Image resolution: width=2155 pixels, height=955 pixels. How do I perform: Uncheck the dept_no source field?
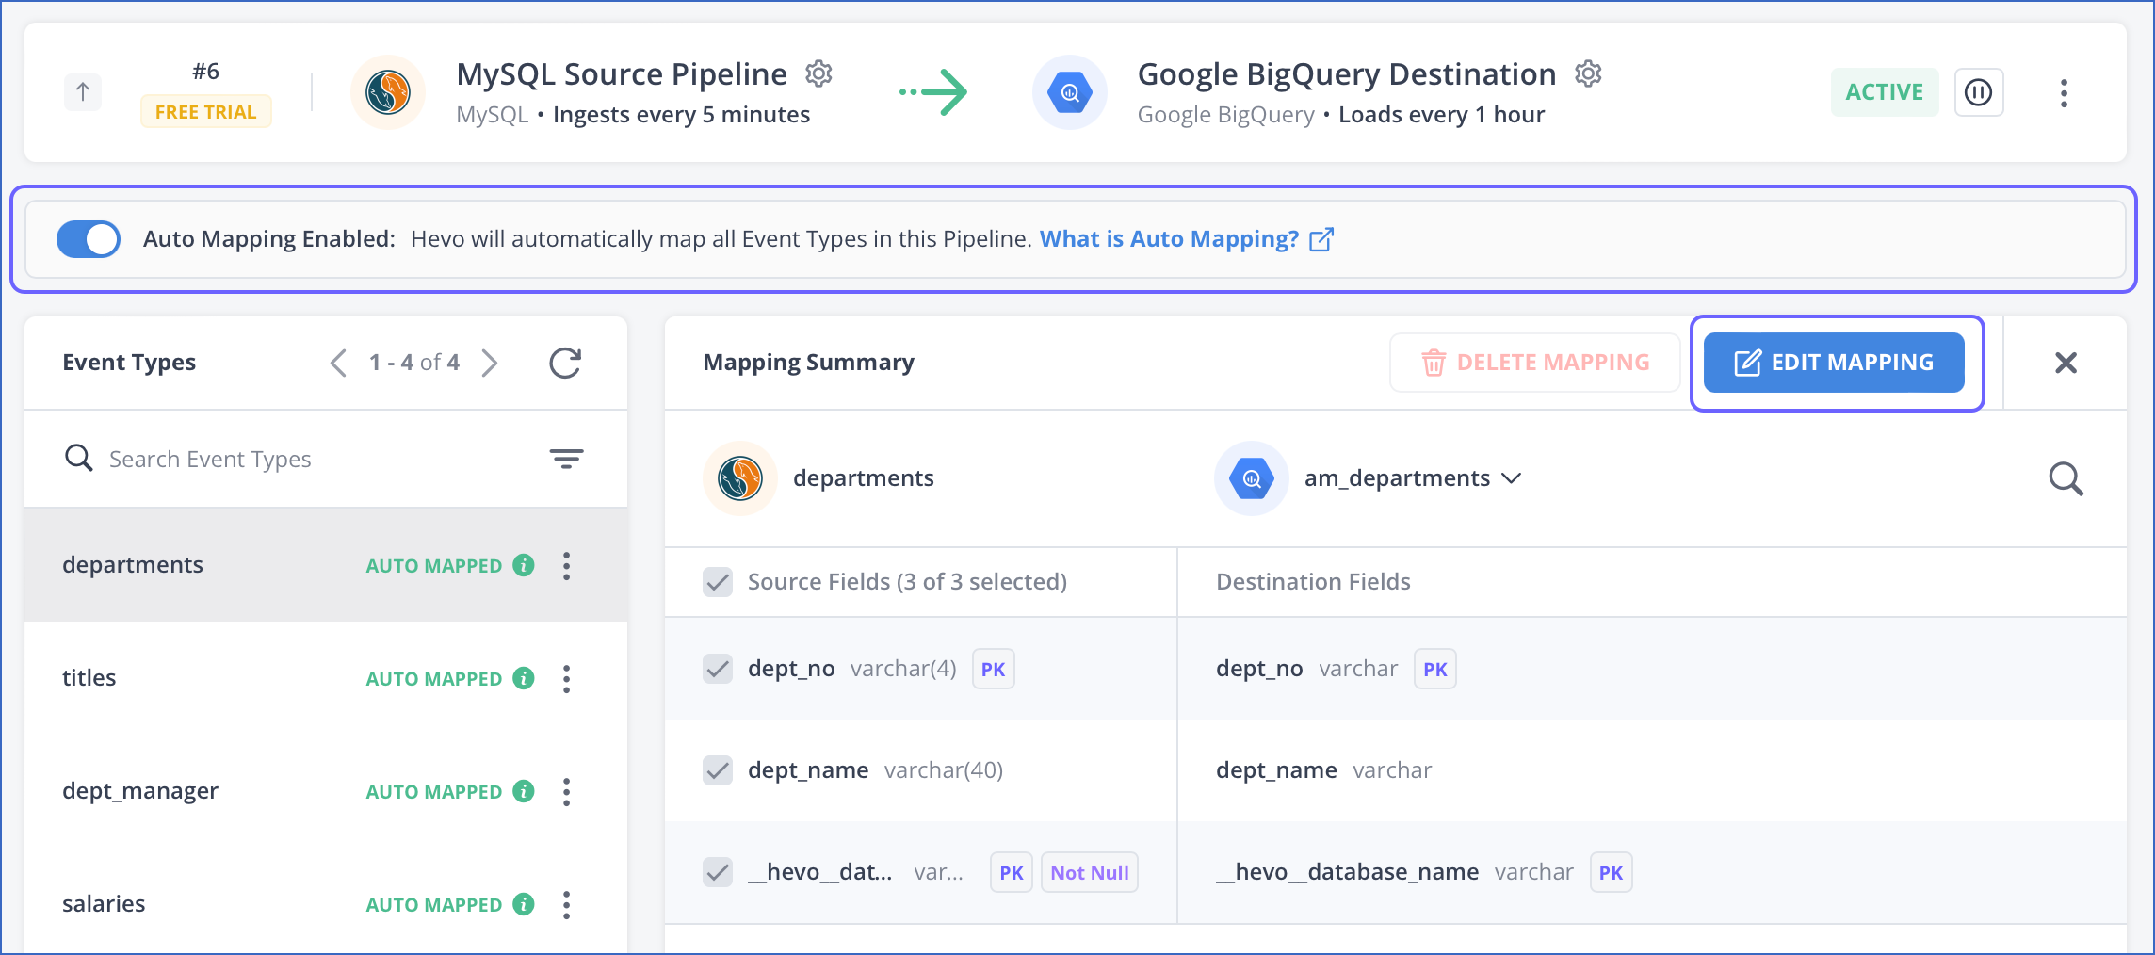(x=718, y=669)
